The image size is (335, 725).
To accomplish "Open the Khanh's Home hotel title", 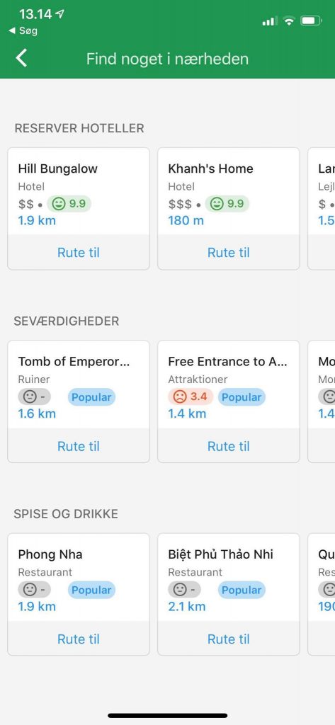I will coord(210,169).
